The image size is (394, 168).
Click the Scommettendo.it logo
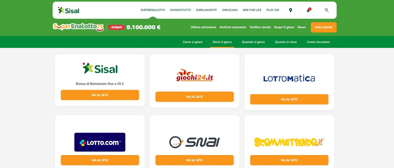coord(289,142)
